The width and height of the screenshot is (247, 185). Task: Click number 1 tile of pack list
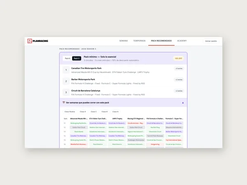tap(66, 70)
